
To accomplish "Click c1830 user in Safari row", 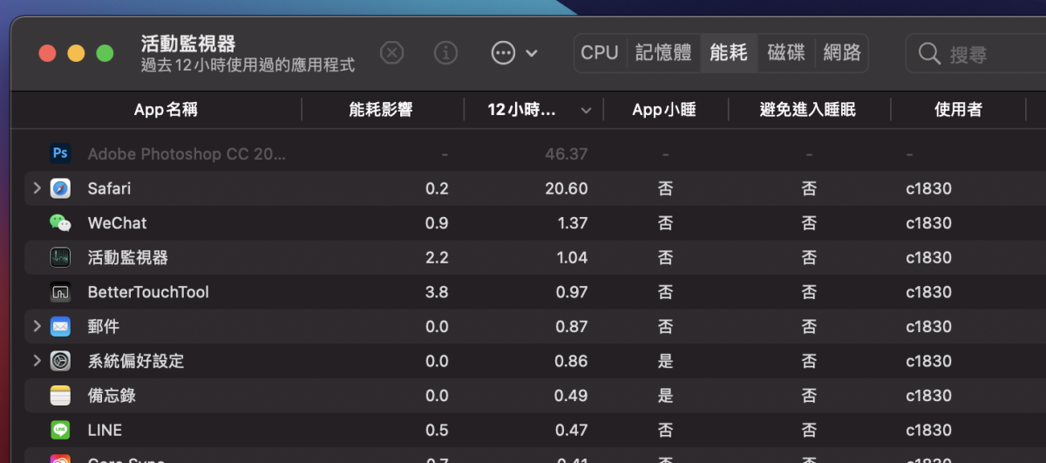I will coord(928,188).
